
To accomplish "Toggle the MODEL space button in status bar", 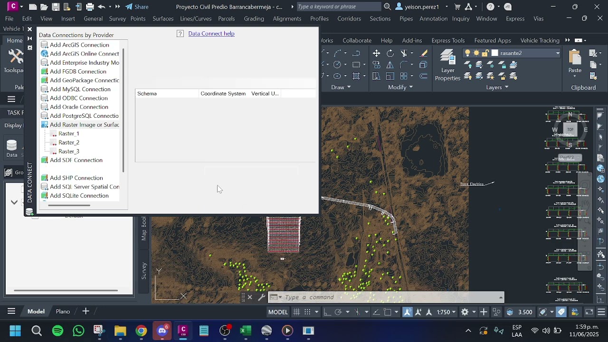I will pyautogui.click(x=278, y=312).
